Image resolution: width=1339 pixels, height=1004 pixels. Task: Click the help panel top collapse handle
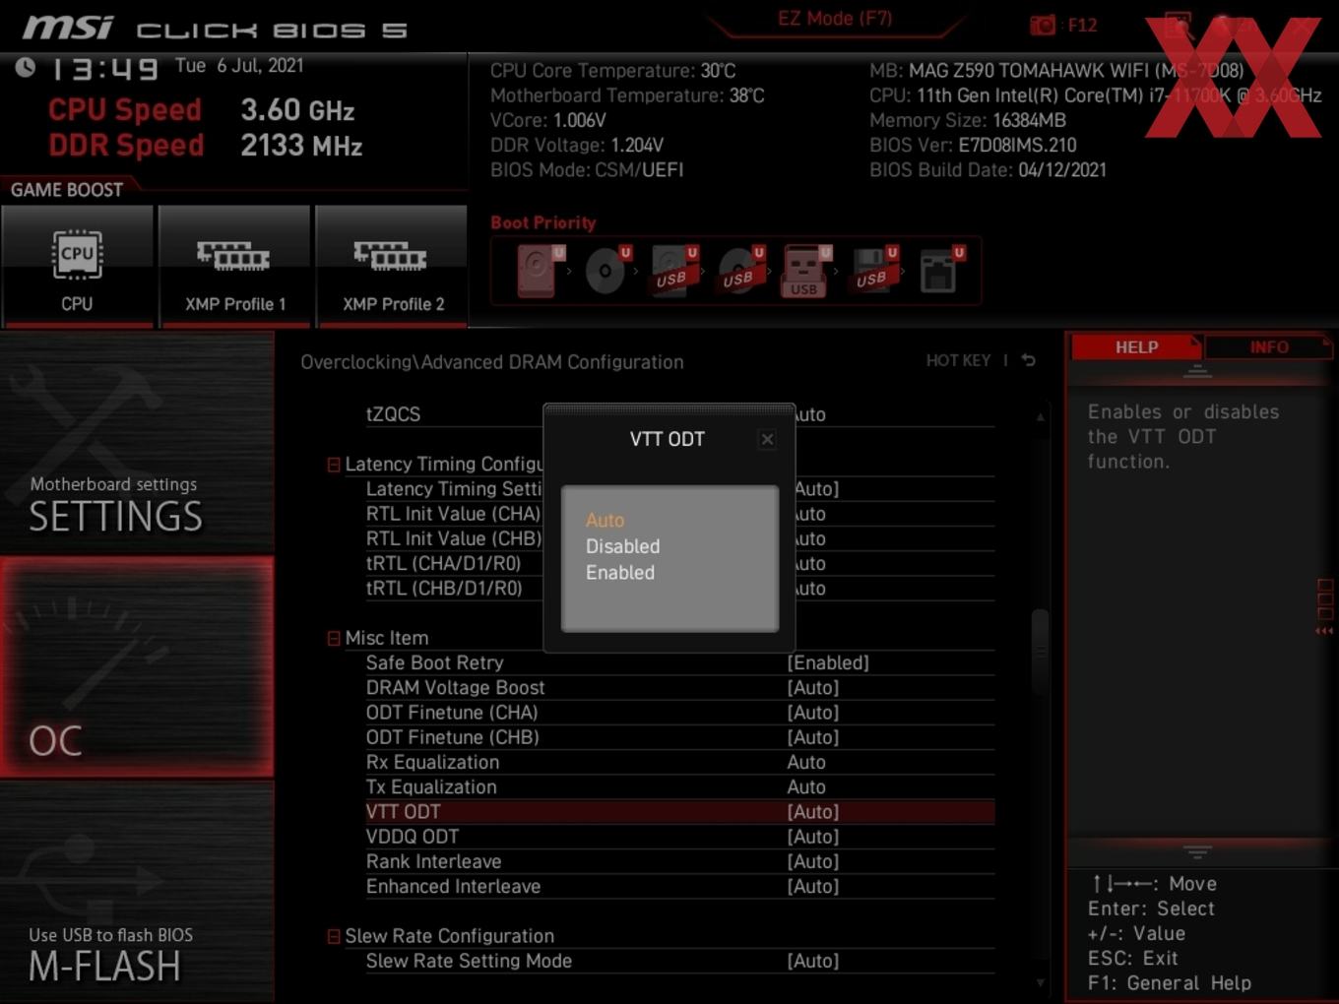[x=1197, y=372]
